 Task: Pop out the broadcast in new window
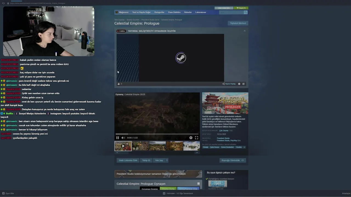click(244, 84)
